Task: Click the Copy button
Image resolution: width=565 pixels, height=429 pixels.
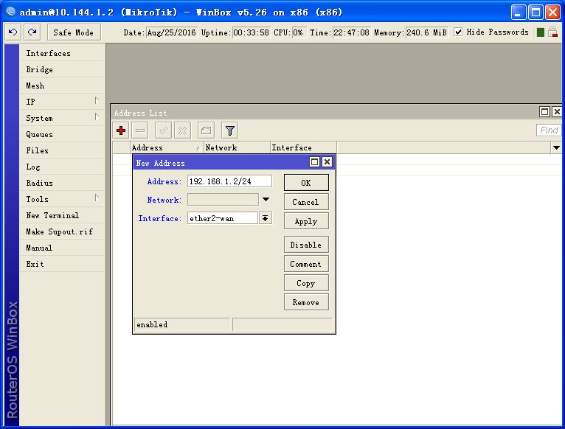Action: [306, 283]
